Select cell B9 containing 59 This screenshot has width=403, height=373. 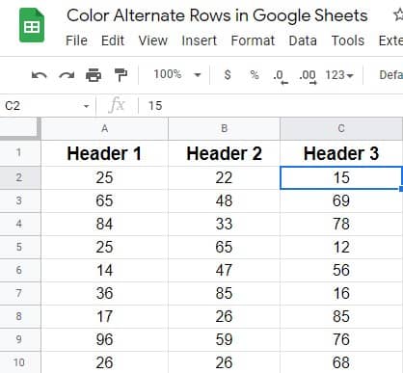[x=224, y=339]
